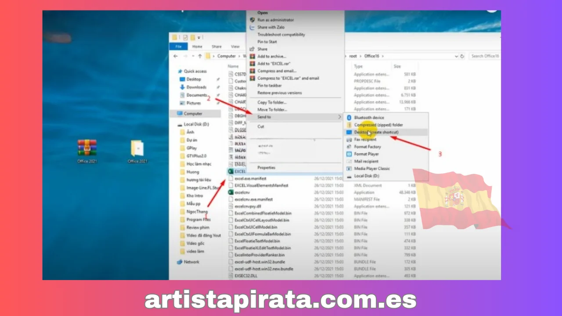Click Copy To folder... entry
Viewport: 562px width, 316px height.
point(272,102)
